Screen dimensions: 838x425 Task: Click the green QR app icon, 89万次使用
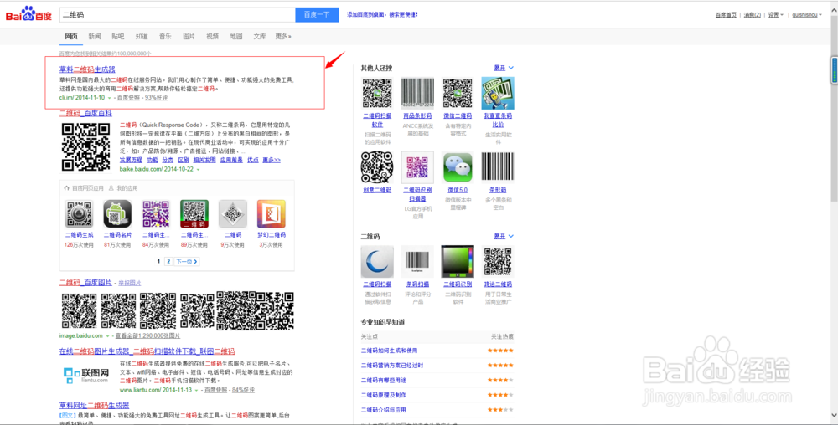click(194, 214)
